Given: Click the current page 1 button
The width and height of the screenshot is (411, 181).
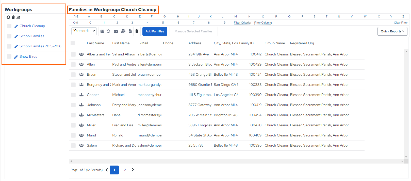Looking at the screenshot, I should tap(114, 170).
